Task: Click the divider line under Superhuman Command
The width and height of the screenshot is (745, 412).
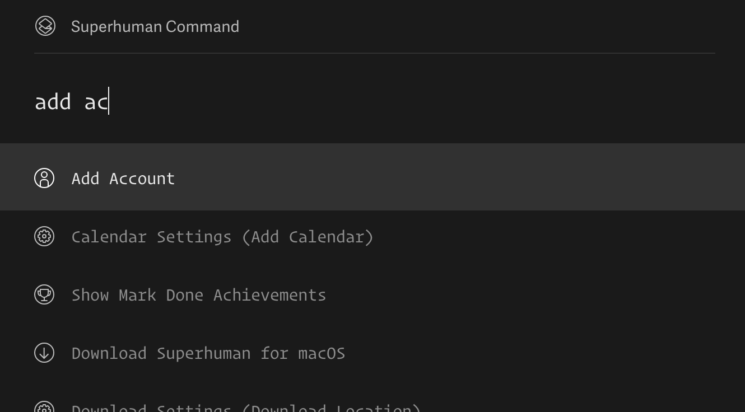Action: point(375,53)
